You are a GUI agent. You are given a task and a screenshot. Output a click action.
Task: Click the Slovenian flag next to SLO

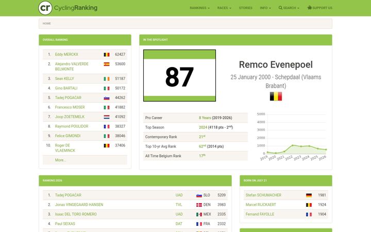coord(199,195)
